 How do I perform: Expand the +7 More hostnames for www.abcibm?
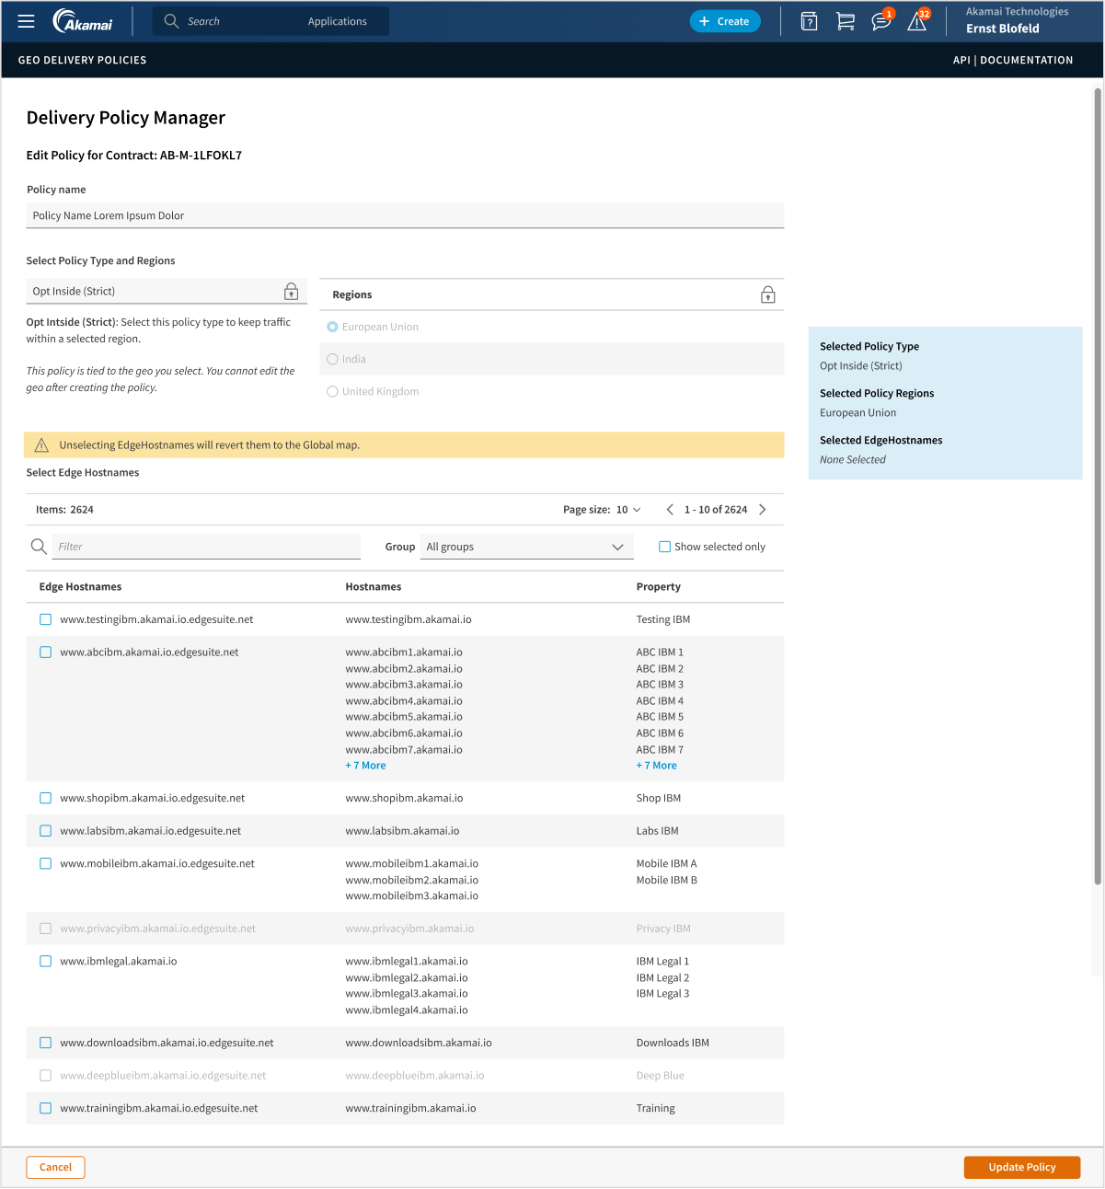(x=365, y=765)
